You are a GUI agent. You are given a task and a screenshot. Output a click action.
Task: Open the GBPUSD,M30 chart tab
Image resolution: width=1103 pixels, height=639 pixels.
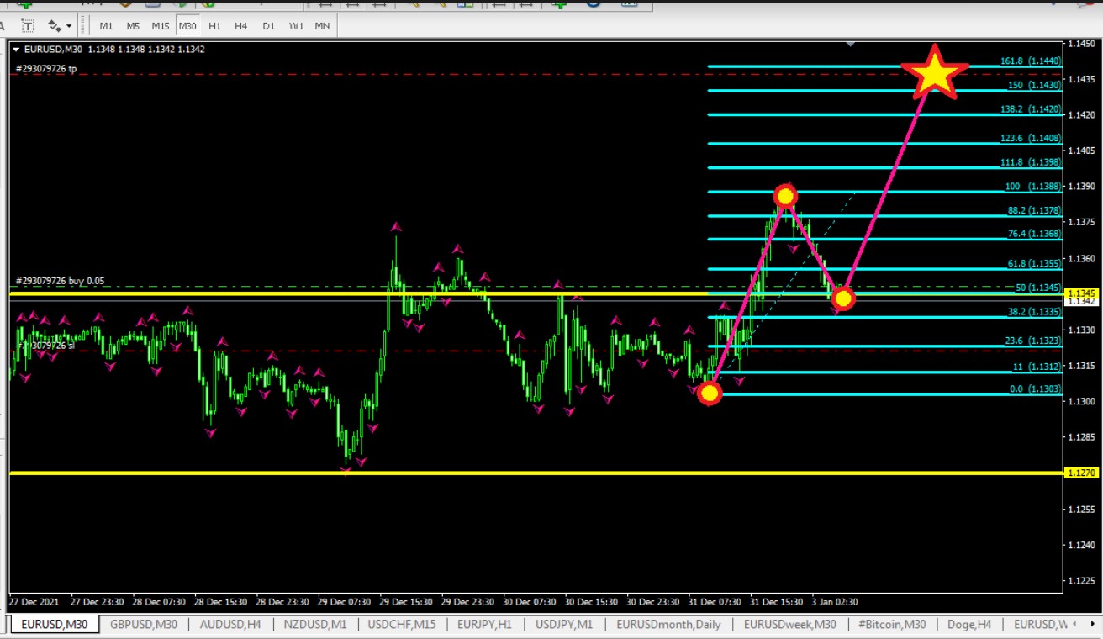coord(144,625)
